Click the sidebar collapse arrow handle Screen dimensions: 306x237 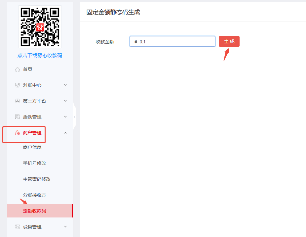pyautogui.click(x=75, y=117)
